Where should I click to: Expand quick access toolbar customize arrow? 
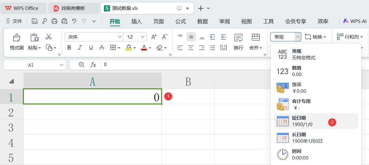94,21
